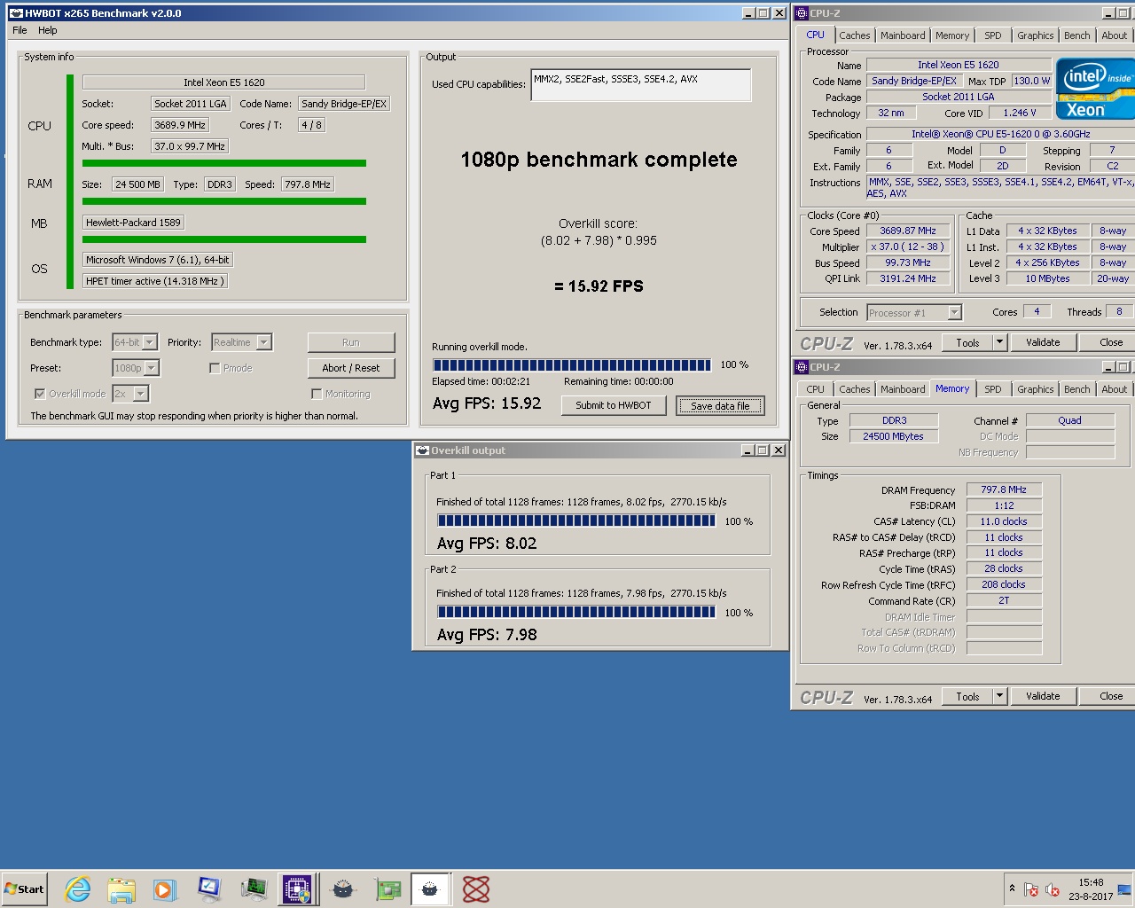This screenshot has height=908, width=1135.
Task: Click the title icon of the upper CPU-Z window
Action: click(801, 13)
